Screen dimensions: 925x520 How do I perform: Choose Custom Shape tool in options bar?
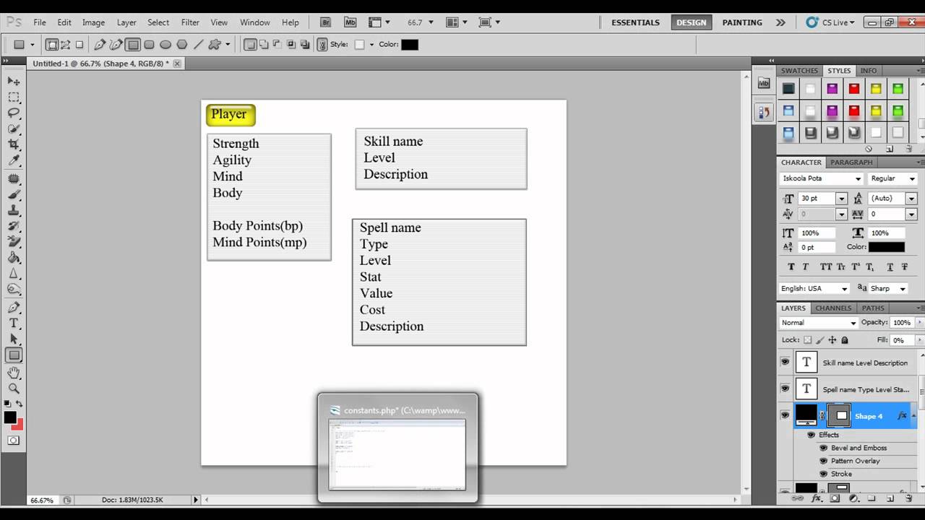pos(215,45)
